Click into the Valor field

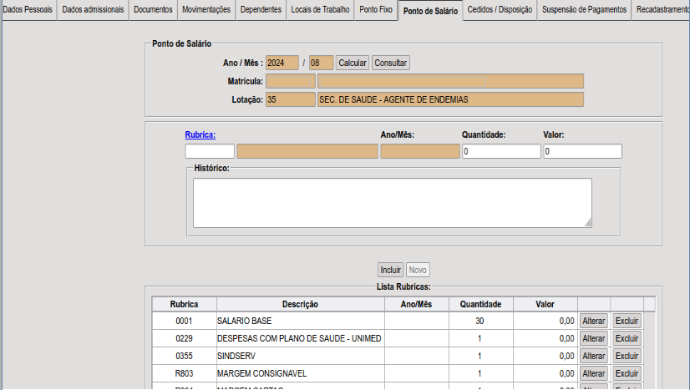[x=582, y=151]
